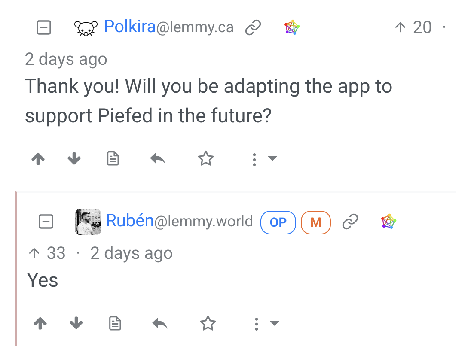This screenshot has height=346, width=471.
Task: Save Polkira's comment with star
Action: coord(206,159)
